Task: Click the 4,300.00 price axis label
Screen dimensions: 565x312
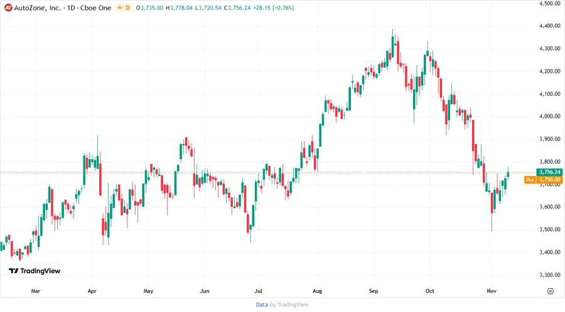Action: click(550, 48)
